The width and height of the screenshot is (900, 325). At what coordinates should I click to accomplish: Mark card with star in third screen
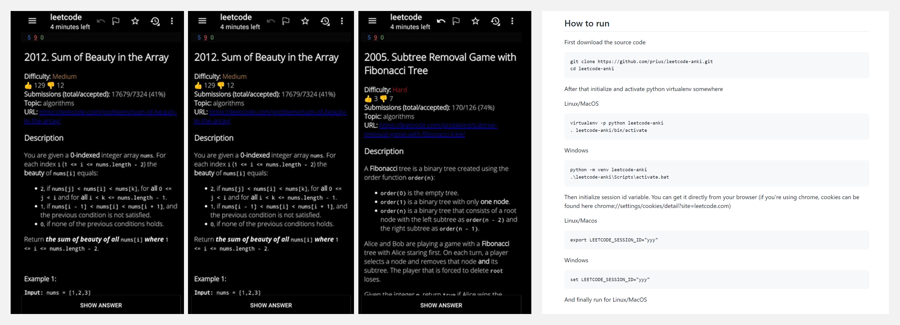(476, 21)
